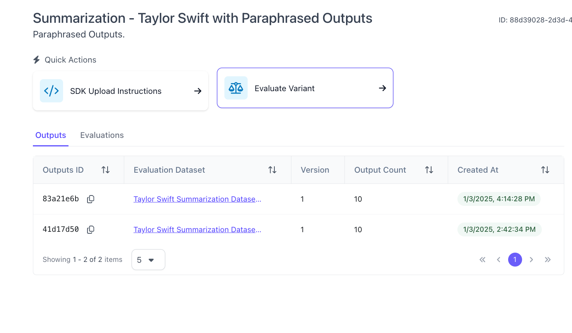572x333 pixels.
Task: Sort table by Evaluation Dataset column
Action: (x=272, y=170)
